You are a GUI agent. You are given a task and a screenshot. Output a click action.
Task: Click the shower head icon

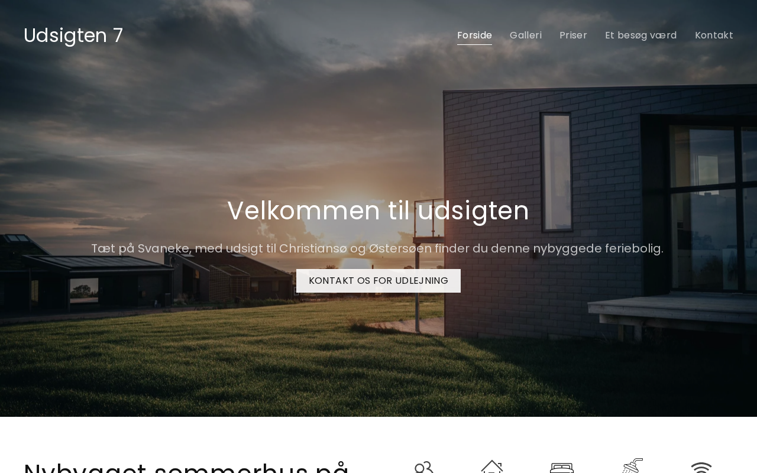pos(632,466)
